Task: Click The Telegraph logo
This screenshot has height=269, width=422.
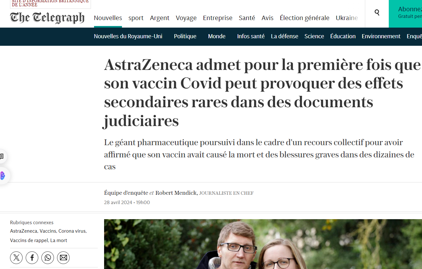Action: coord(47,18)
